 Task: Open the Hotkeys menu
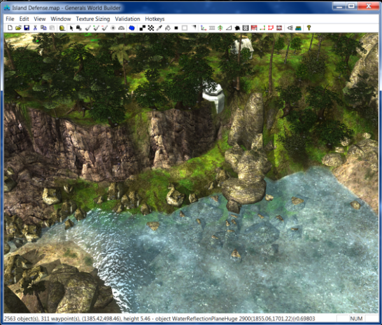[x=155, y=18]
